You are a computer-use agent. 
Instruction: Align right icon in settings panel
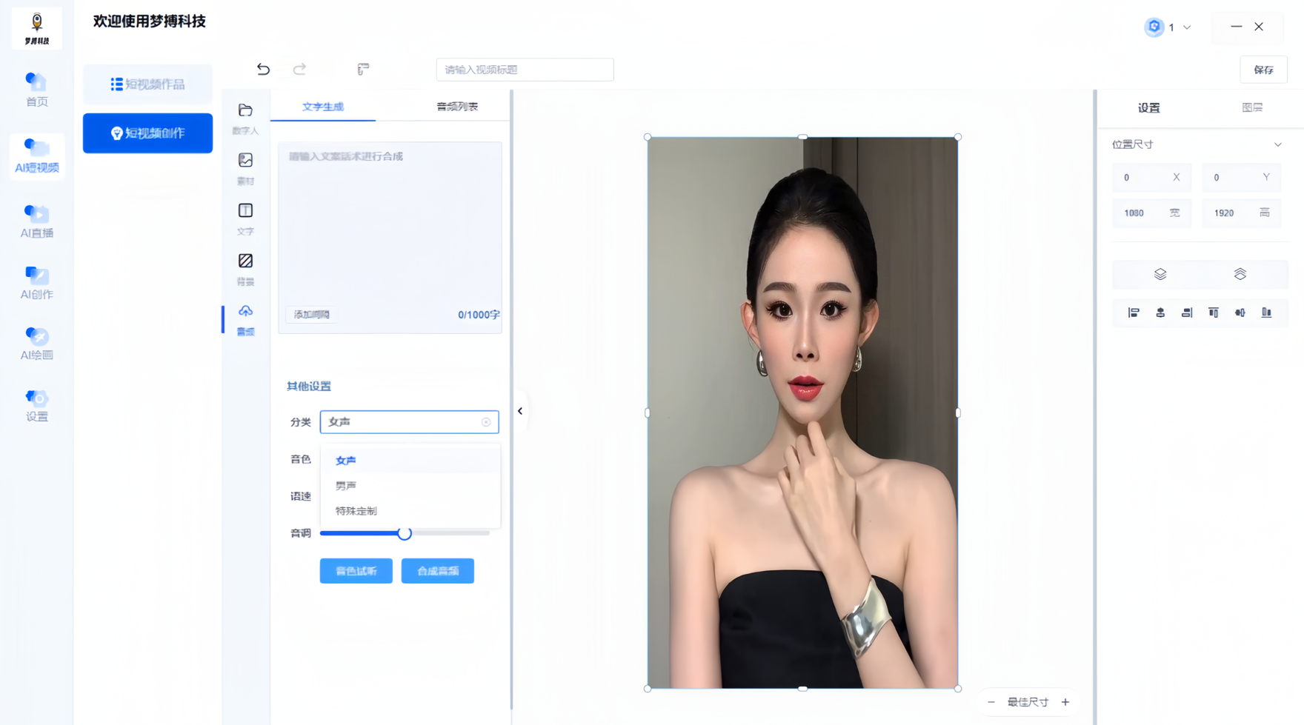[1187, 313]
